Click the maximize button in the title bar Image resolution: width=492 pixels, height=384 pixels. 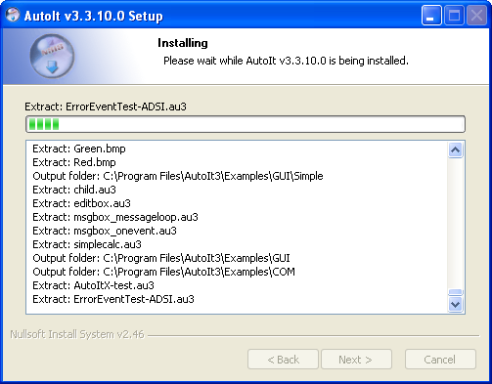click(454, 16)
